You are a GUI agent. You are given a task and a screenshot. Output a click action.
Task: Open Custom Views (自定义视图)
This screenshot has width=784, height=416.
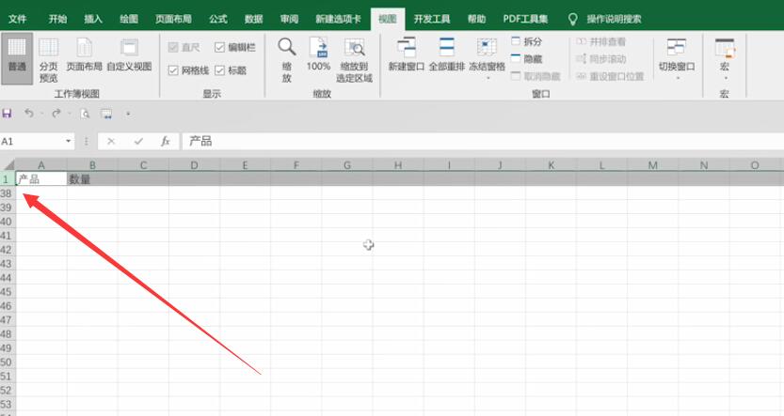pyautogui.click(x=129, y=54)
